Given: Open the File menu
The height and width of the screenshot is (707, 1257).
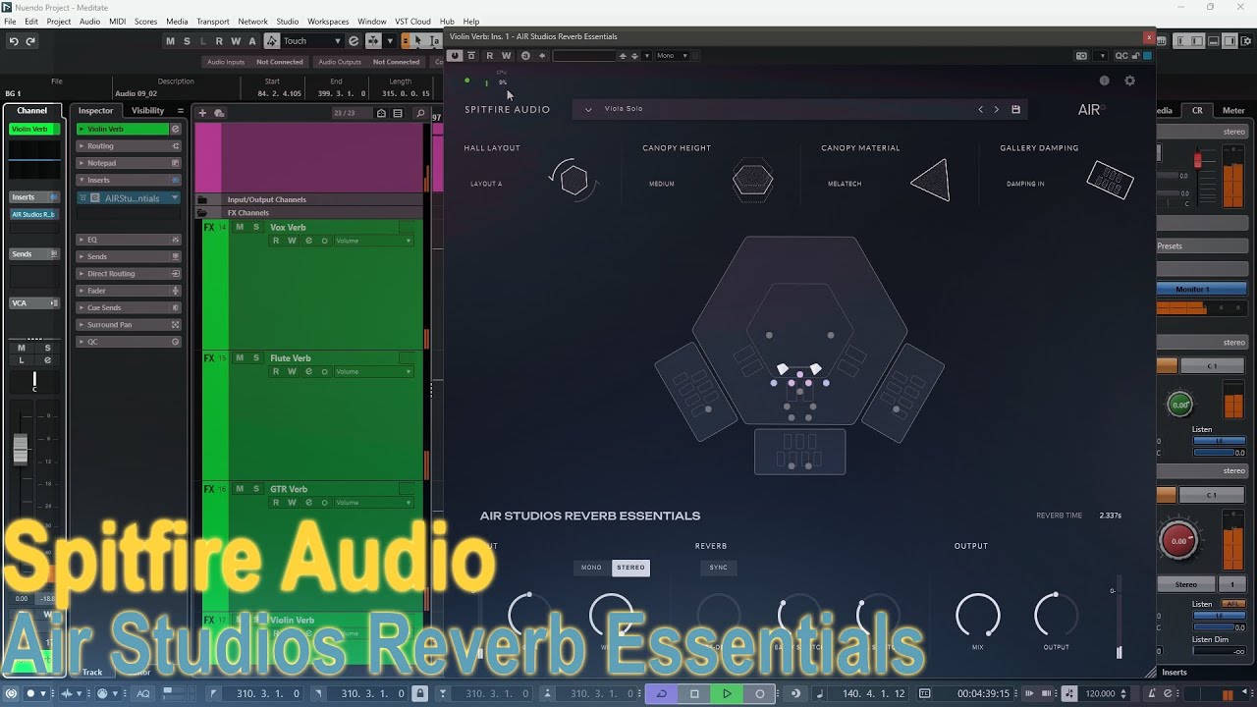Looking at the screenshot, I should [x=10, y=21].
